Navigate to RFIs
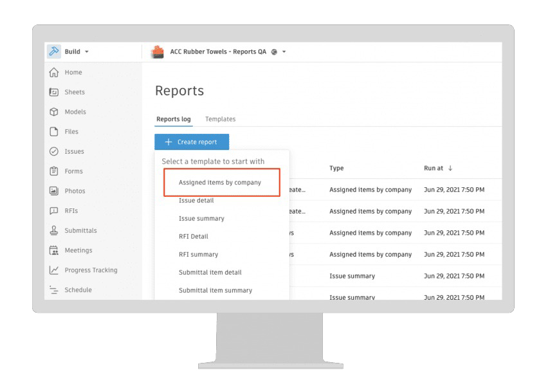The image size is (550, 386). [x=71, y=210]
